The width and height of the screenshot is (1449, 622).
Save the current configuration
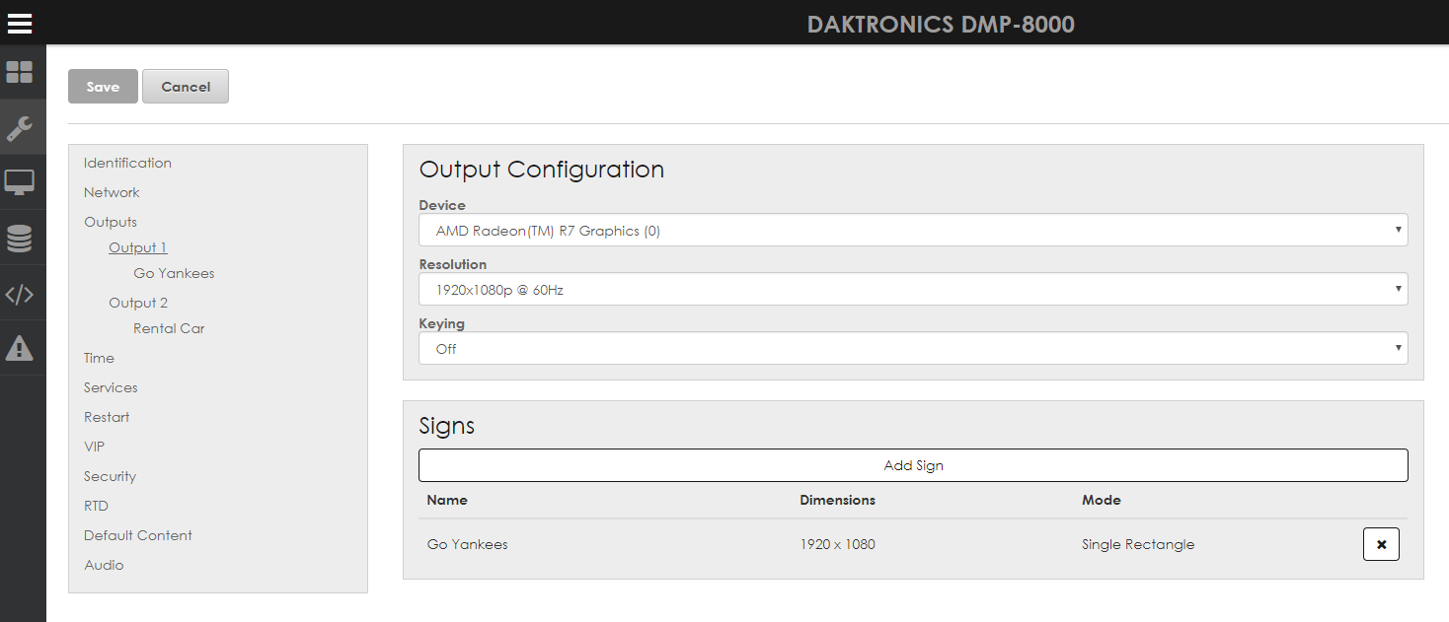[x=103, y=86]
